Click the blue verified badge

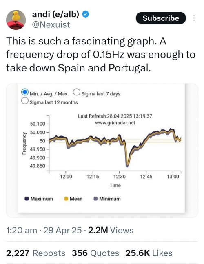coord(86,14)
